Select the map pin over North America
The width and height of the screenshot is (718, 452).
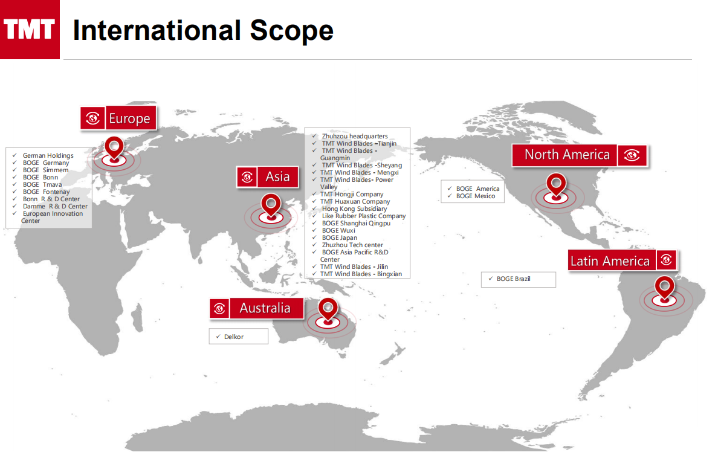555,184
